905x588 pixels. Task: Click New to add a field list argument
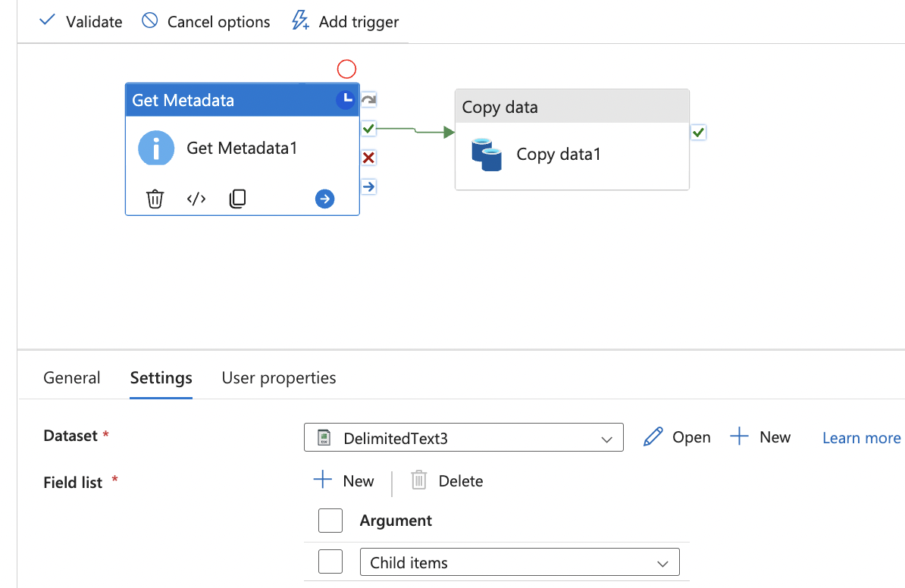[343, 480]
